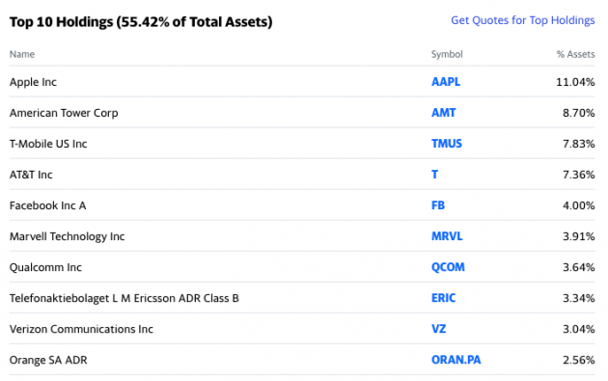Select the TMUS symbol link
Screen dimensions: 608x381
click(447, 144)
